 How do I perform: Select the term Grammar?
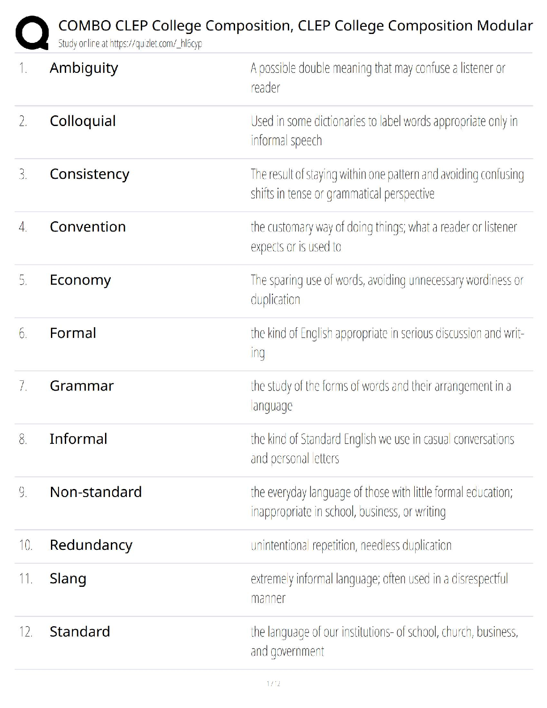click(x=82, y=386)
